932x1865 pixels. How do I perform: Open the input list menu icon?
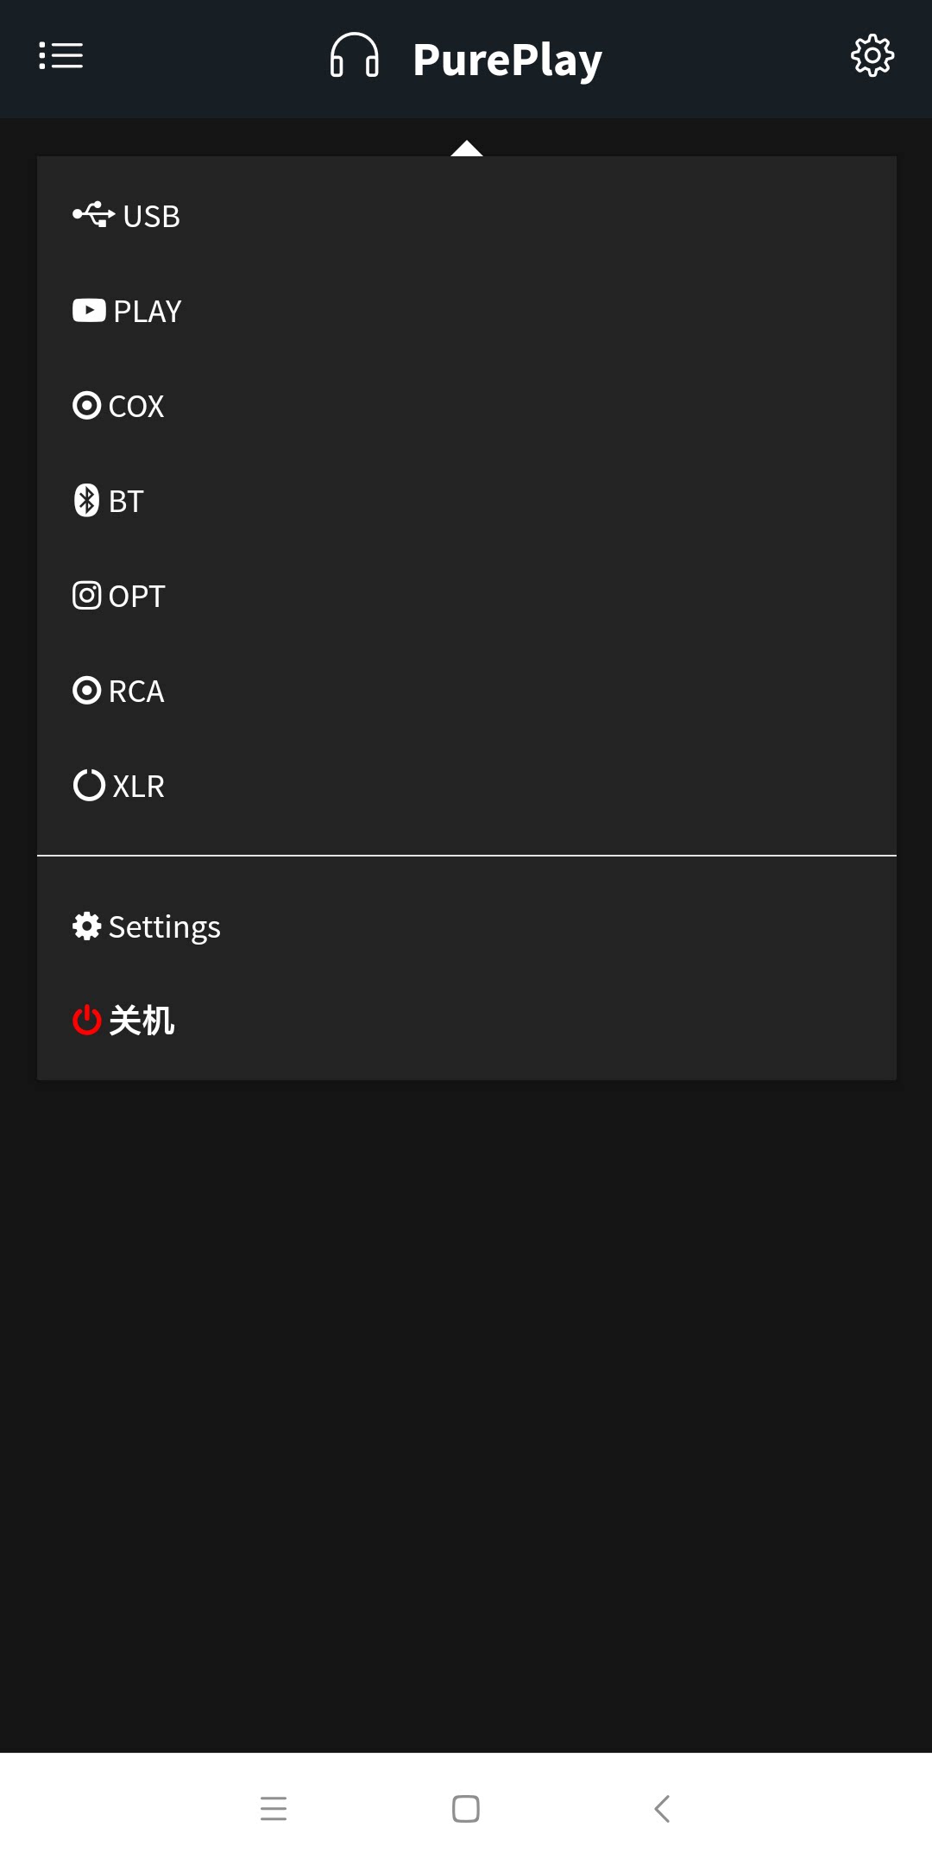click(x=60, y=56)
